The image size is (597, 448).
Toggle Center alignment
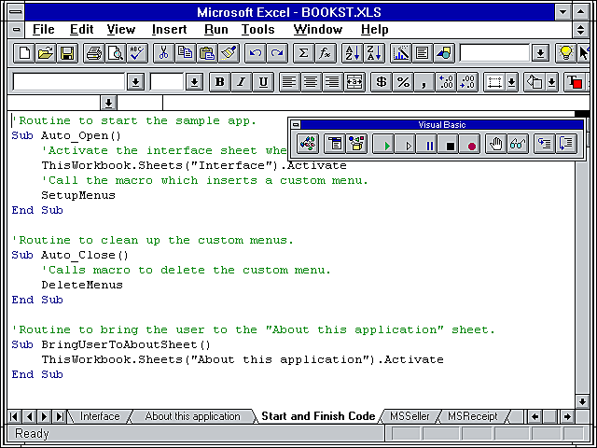(311, 81)
